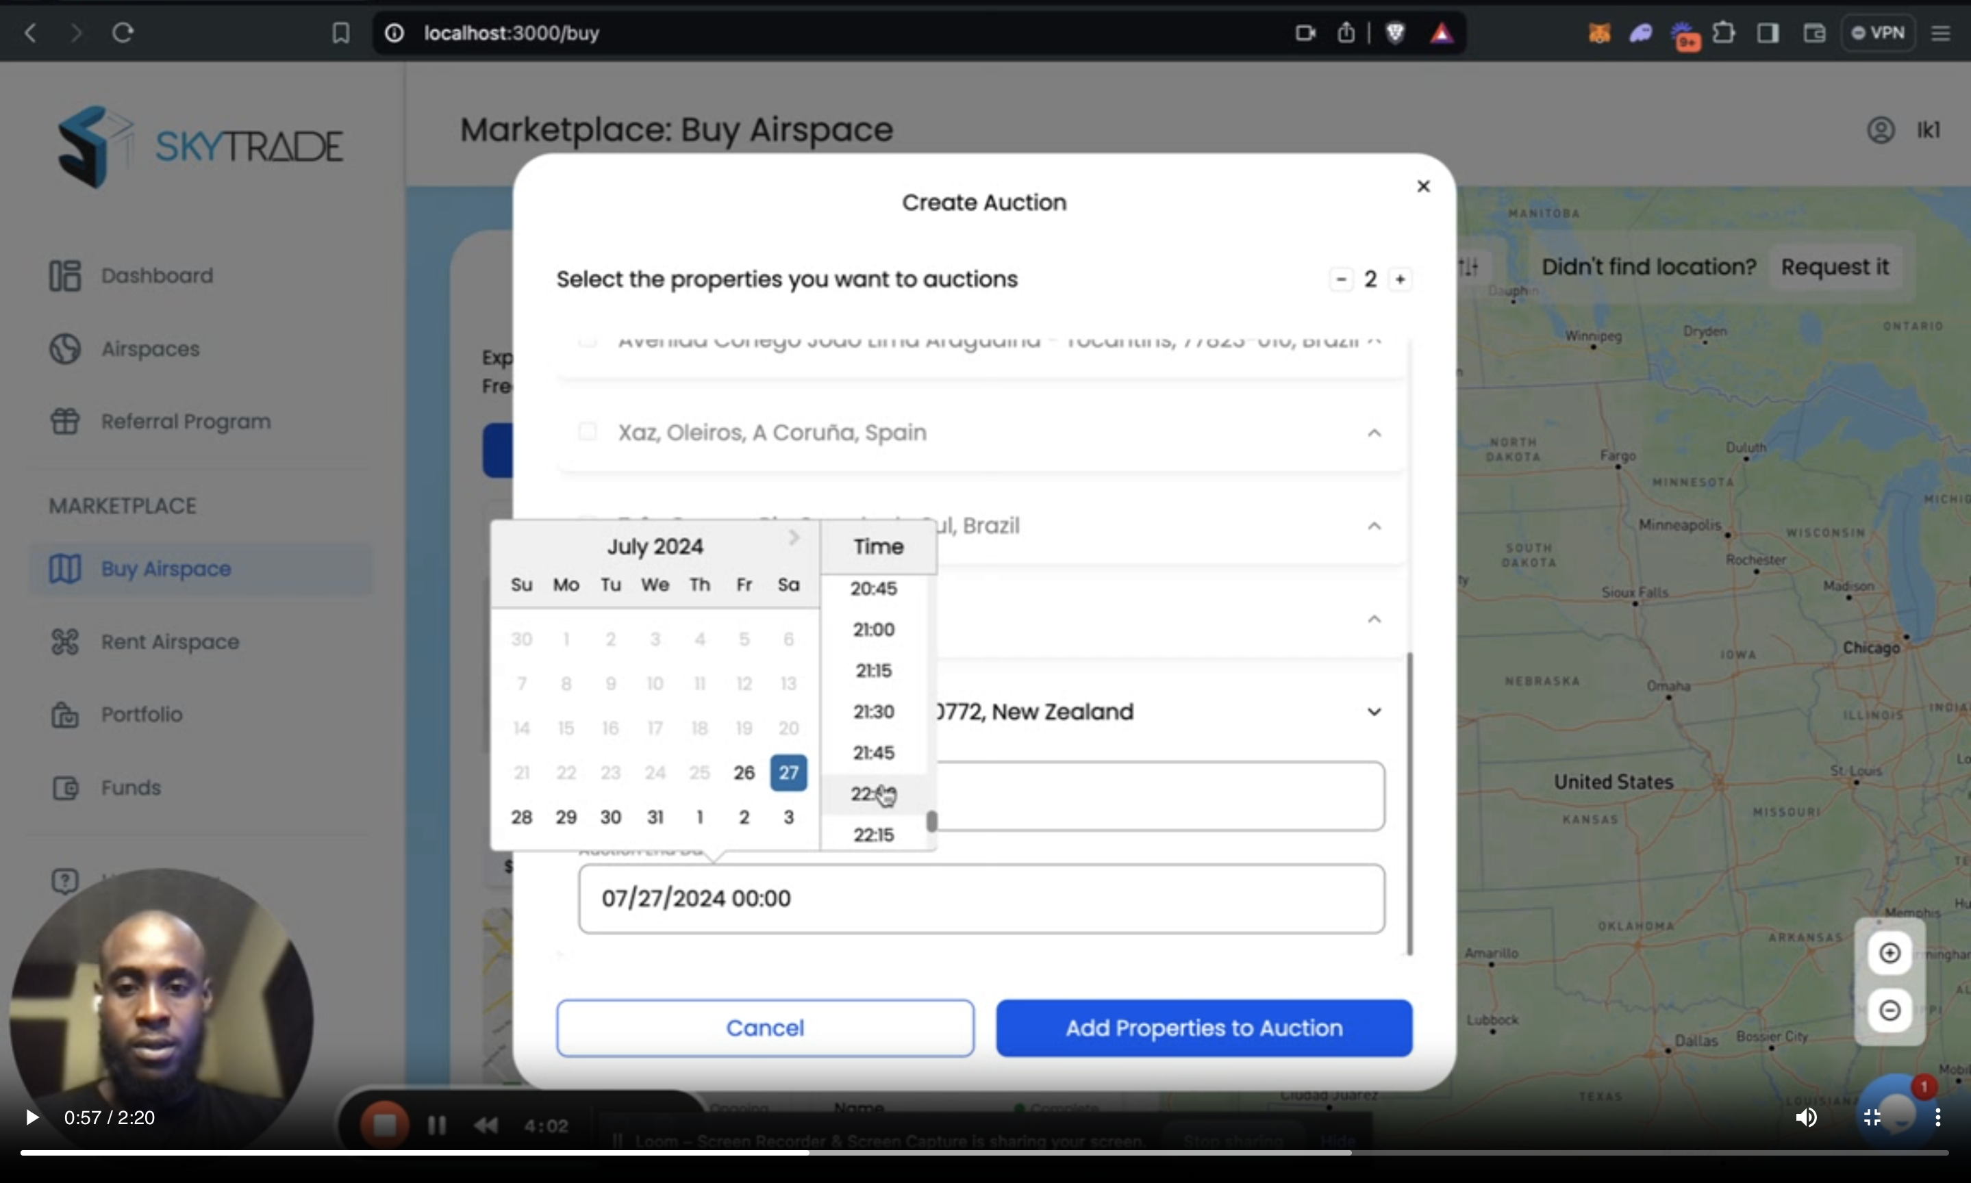1971x1183 pixels.
Task: Collapse the Xaz, Oleiros property row
Action: tap(1374, 433)
